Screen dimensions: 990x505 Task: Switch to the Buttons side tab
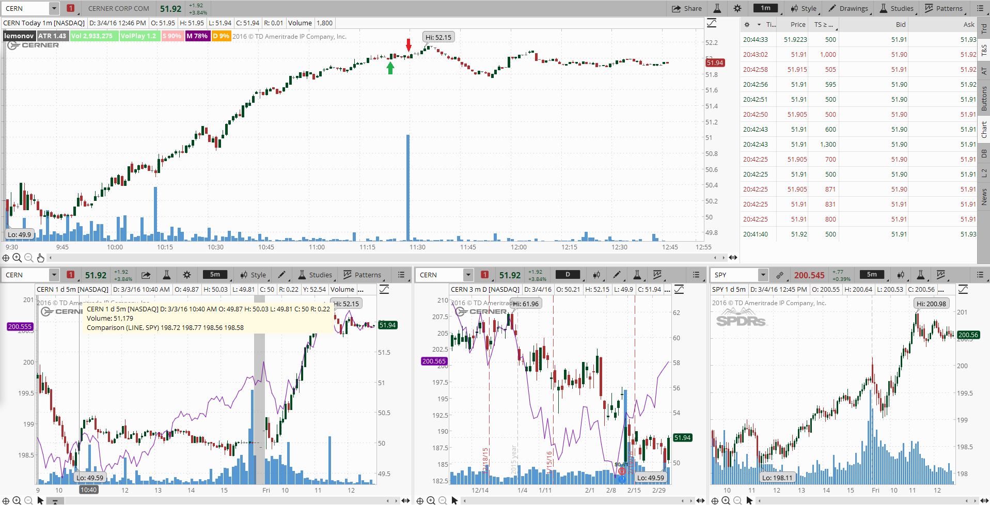click(984, 99)
